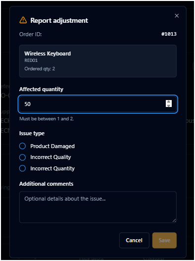Click the warning triangle icon beside Report adjustment
This screenshot has width=195, height=261.
click(23, 20)
